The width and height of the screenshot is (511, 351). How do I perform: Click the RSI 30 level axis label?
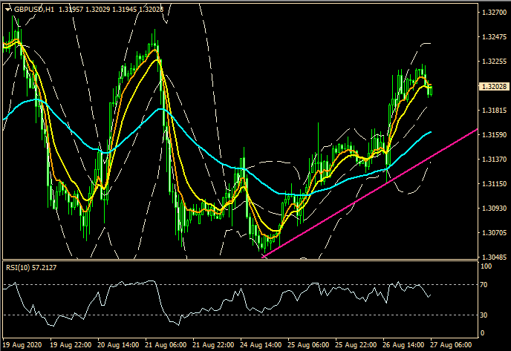(x=484, y=315)
